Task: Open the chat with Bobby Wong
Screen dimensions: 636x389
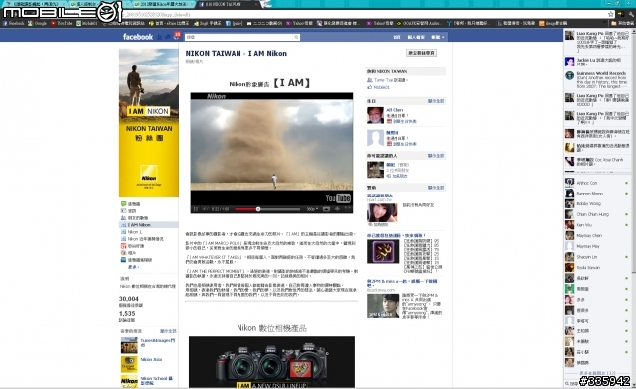Action: point(596,204)
